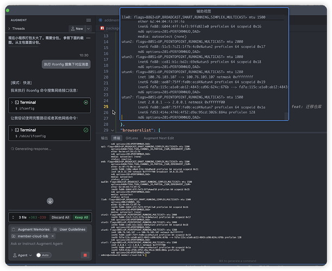Click the 辅助视图 preview header
This screenshot has width=332, height=271.
pyautogui.click(x=204, y=11)
